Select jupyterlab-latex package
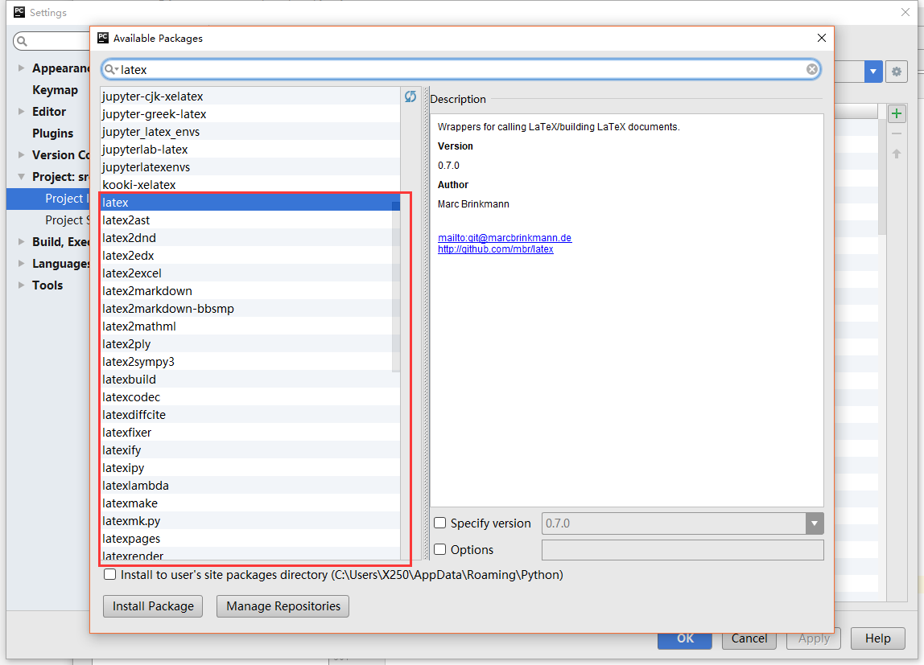This screenshot has width=924, height=665. point(250,150)
